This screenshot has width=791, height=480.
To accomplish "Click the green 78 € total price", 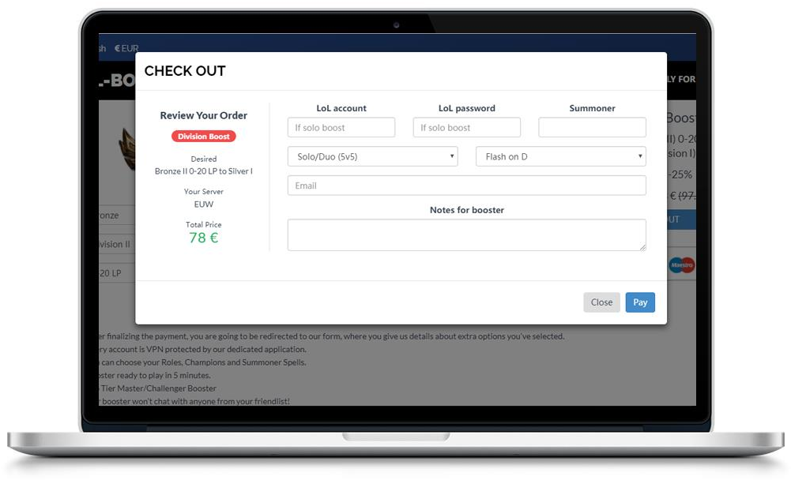I will tap(203, 238).
